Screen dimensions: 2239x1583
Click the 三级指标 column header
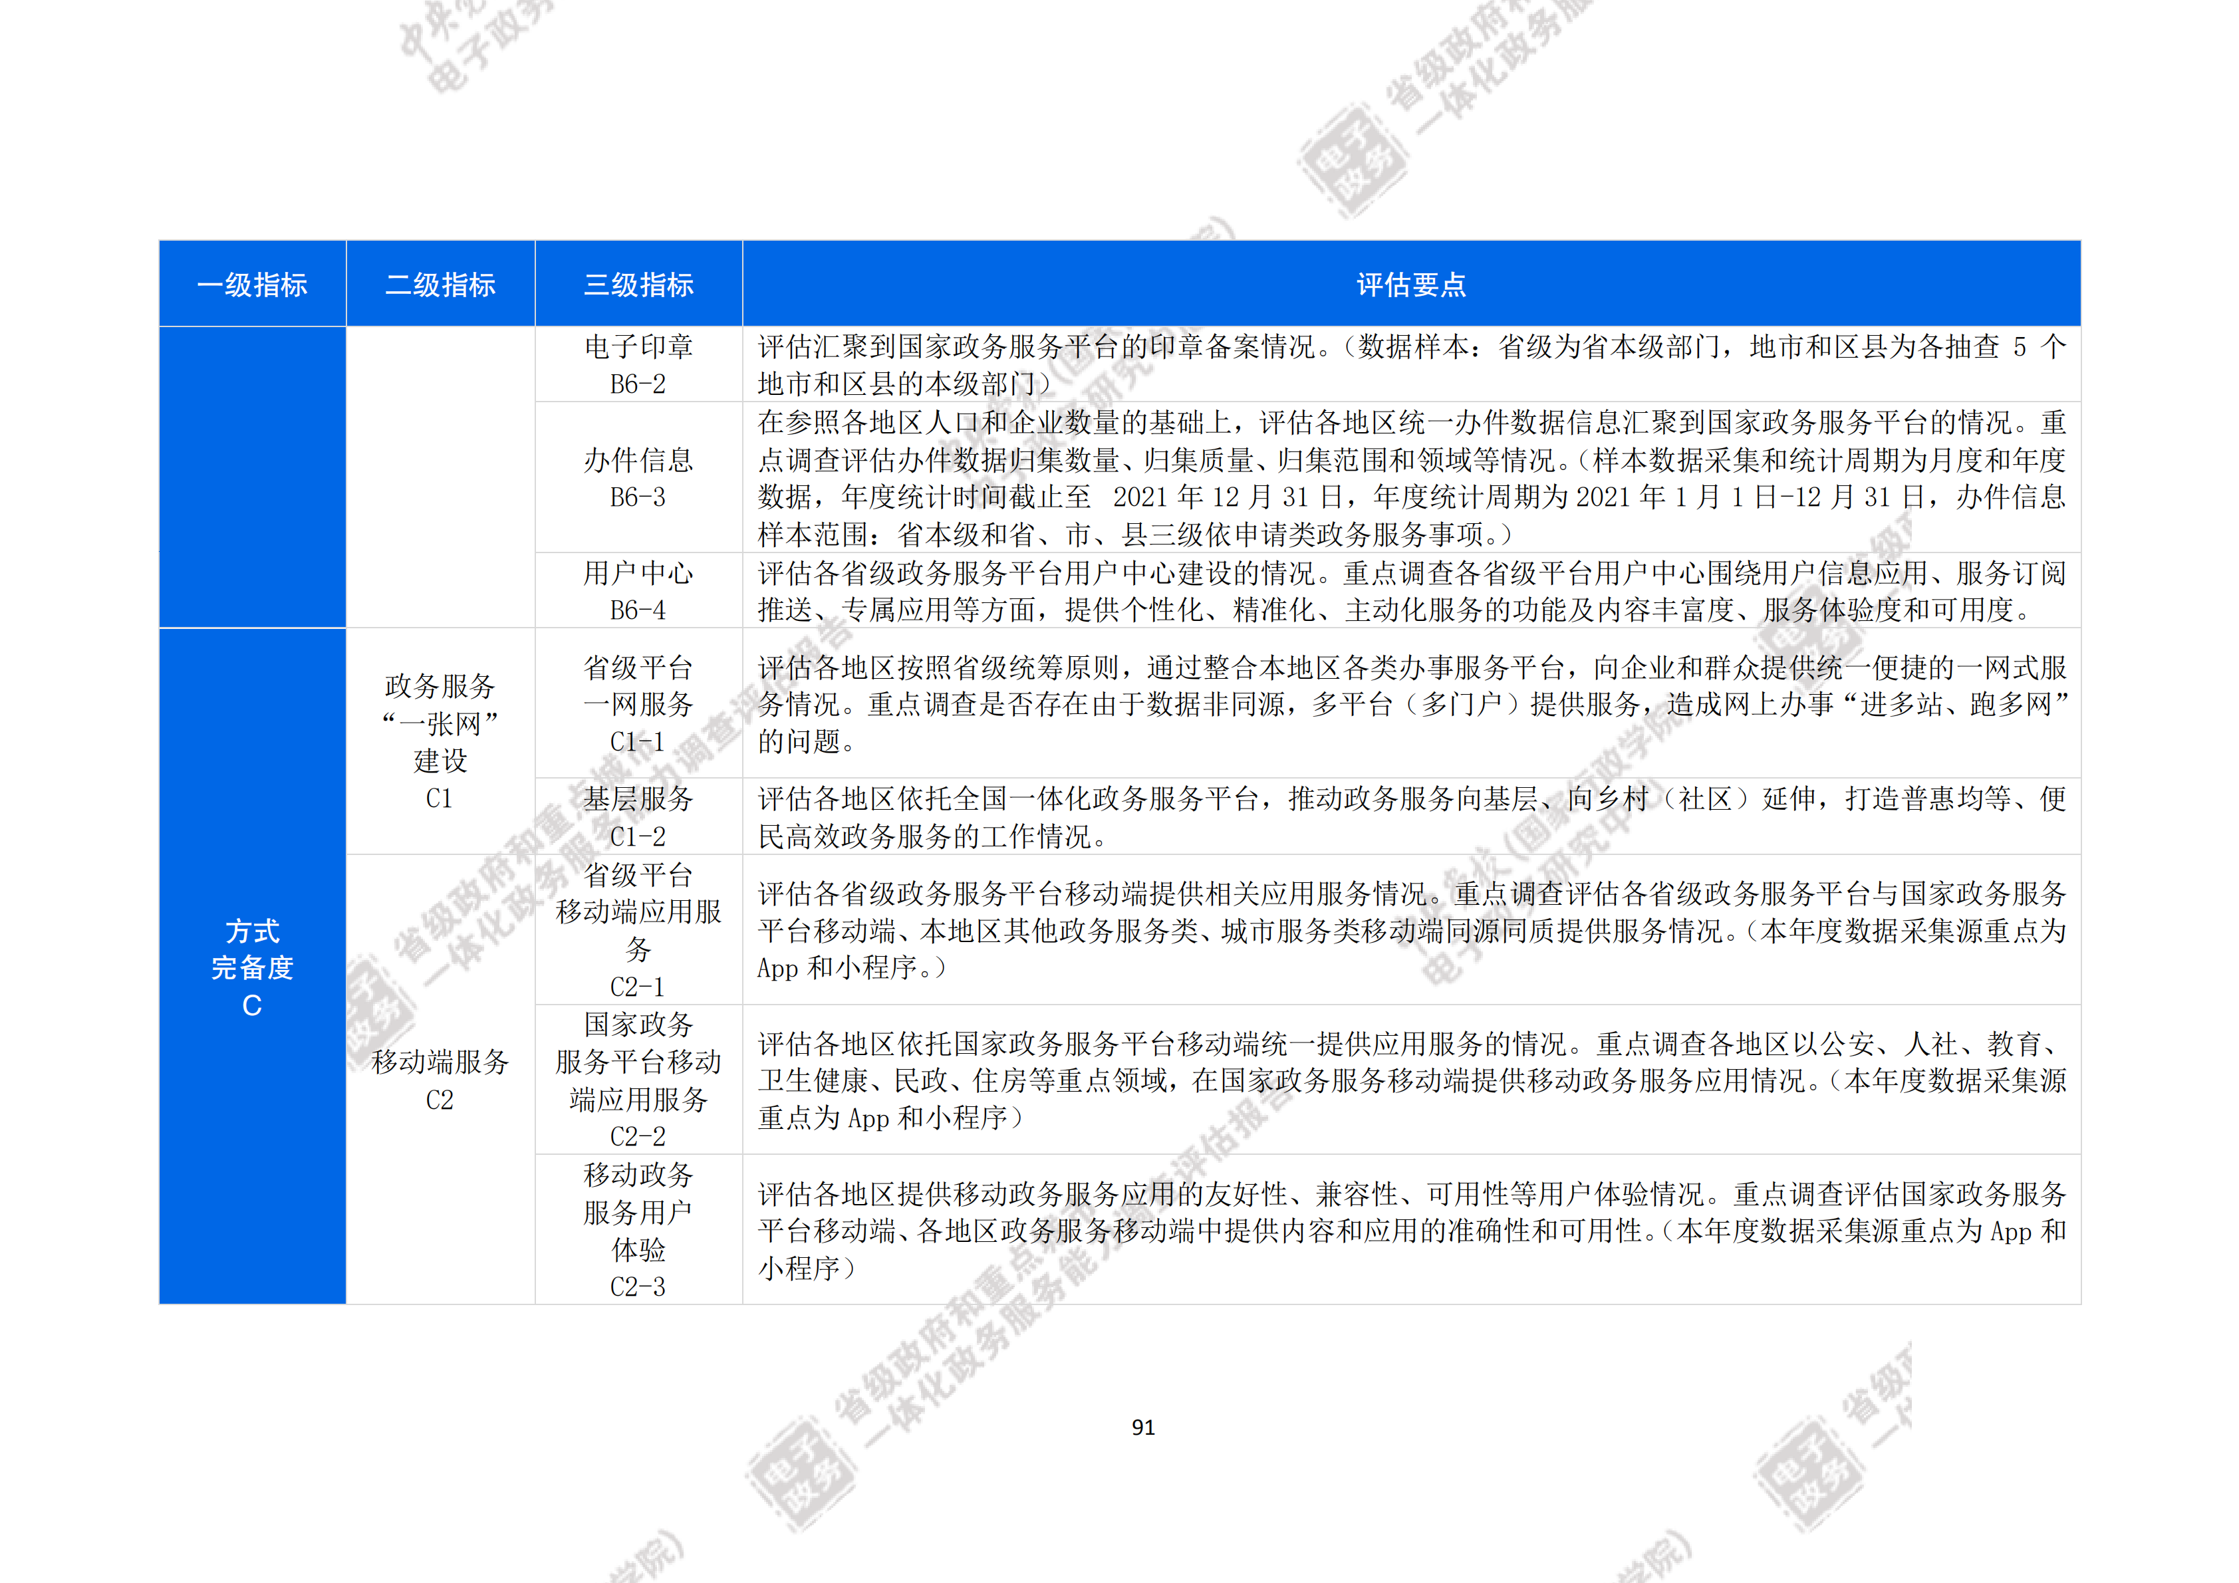pos(638,285)
